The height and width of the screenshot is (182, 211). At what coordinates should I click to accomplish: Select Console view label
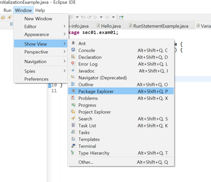click(x=87, y=50)
